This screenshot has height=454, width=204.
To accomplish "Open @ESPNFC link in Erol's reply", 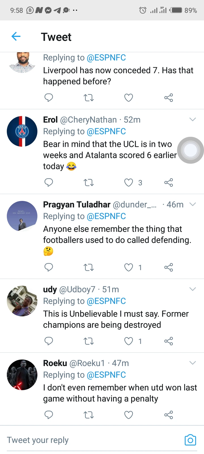I will click(106, 131).
